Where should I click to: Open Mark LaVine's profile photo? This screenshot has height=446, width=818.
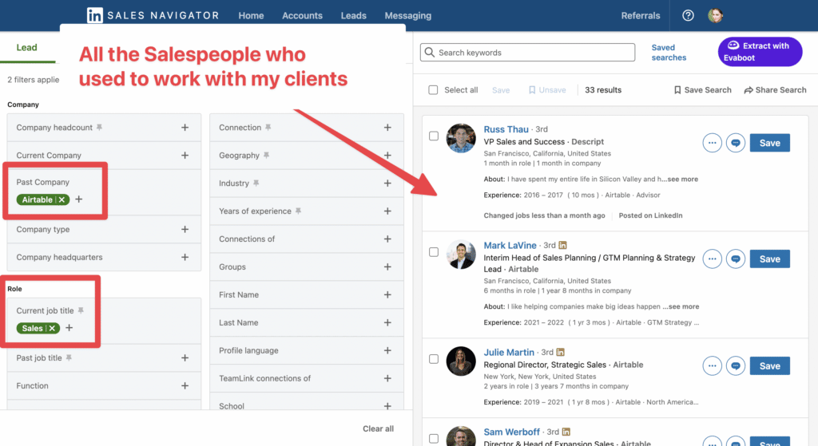click(461, 255)
